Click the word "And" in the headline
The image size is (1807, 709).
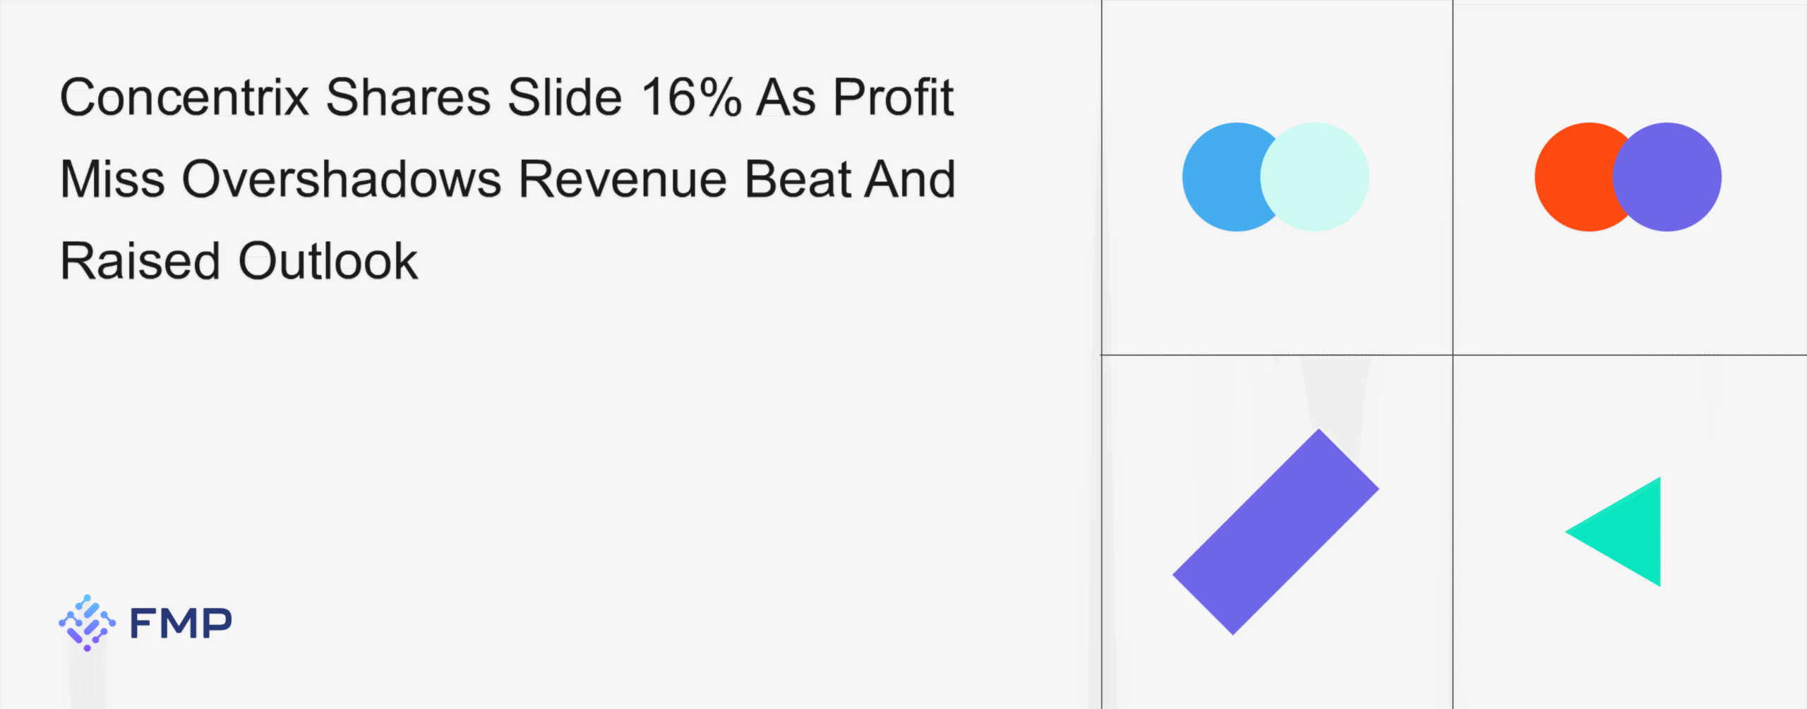(911, 179)
